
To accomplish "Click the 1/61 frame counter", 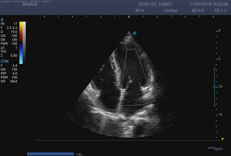I will click(x=79, y=155).
